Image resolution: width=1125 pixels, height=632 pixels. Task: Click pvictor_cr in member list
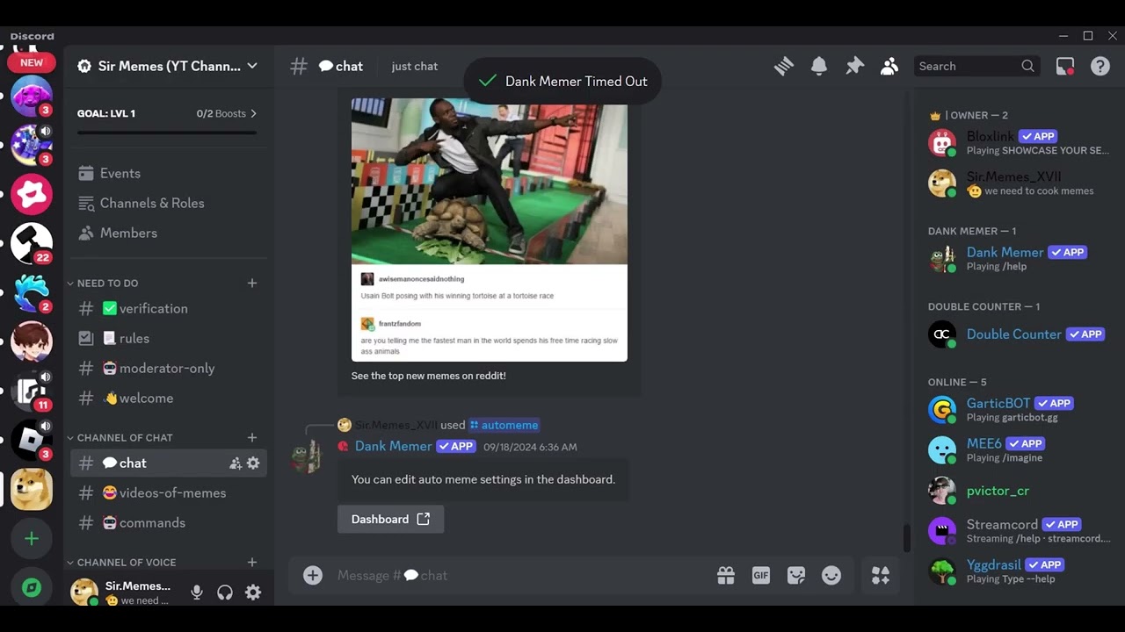click(1020, 490)
